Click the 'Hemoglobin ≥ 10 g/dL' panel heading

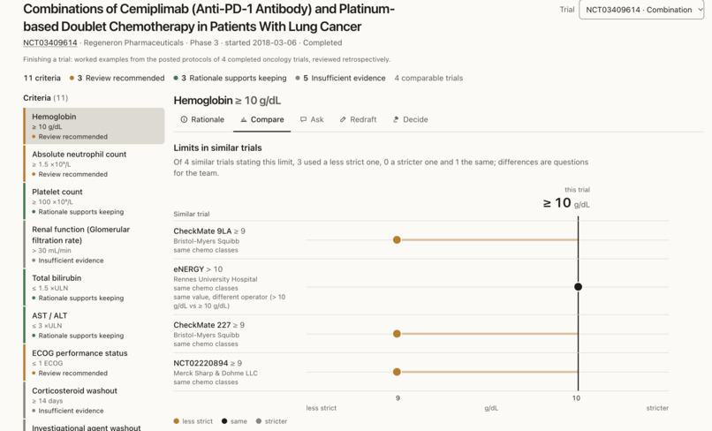227,101
